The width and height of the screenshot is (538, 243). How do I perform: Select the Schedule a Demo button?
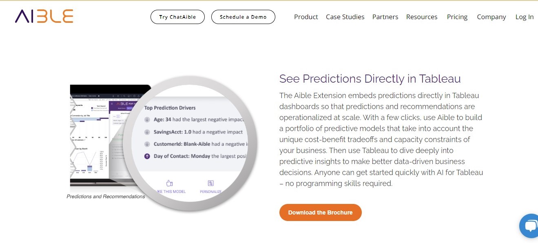tap(243, 17)
